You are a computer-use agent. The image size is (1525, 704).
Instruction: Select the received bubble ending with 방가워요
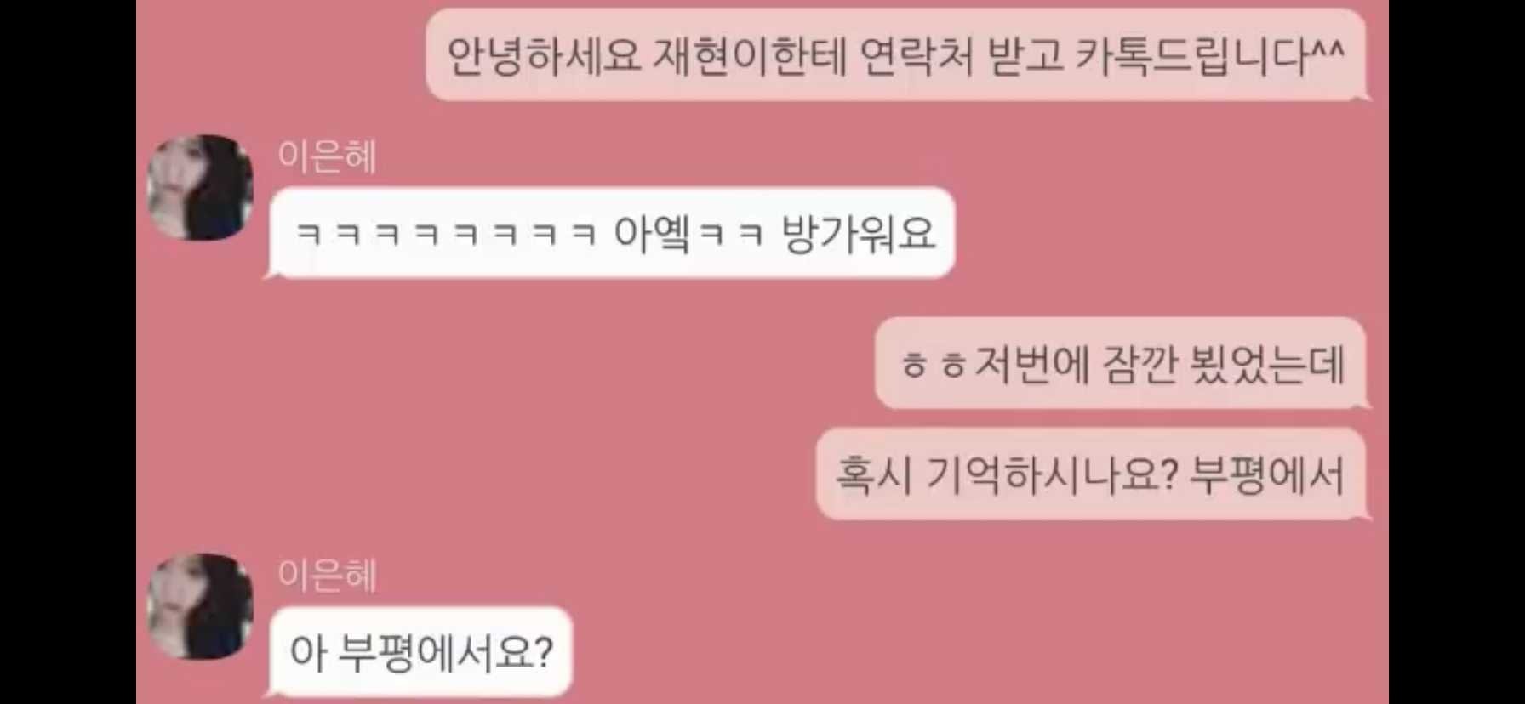(x=612, y=232)
